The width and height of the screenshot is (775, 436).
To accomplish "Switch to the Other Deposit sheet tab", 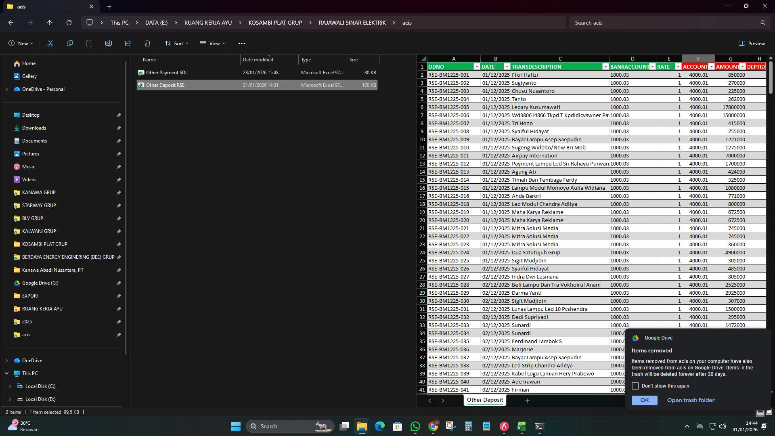I will (484, 400).
